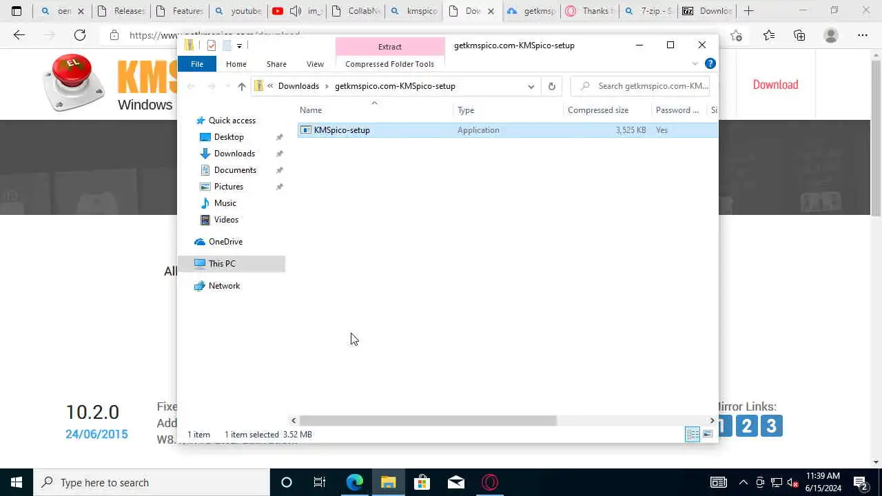Open Music in the navigation pane
Image resolution: width=882 pixels, height=496 pixels.
coord(225,203)
